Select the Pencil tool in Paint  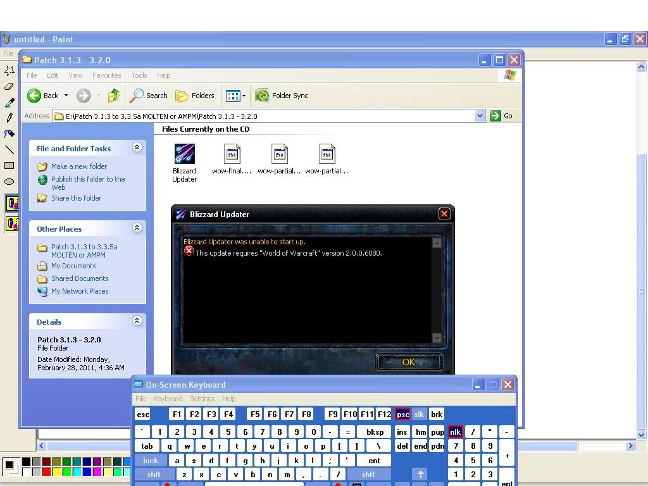tap(9, 118)
